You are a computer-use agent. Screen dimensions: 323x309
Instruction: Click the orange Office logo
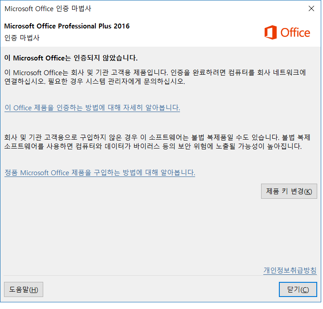(x=287, y=32)
